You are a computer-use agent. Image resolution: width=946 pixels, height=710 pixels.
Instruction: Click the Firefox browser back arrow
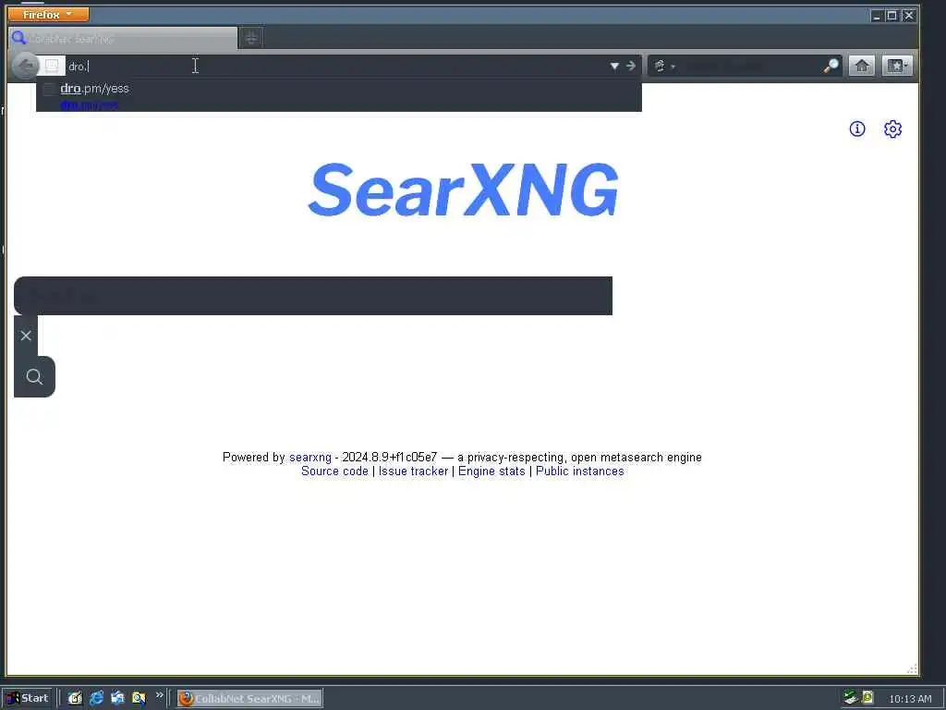pos(25,66)
